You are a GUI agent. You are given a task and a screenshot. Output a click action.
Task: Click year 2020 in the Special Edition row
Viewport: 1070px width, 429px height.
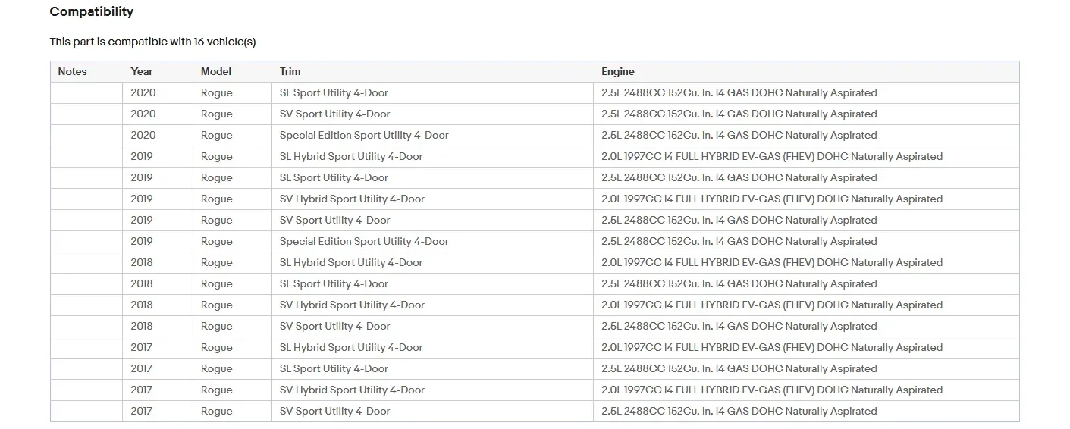[143, 136]
